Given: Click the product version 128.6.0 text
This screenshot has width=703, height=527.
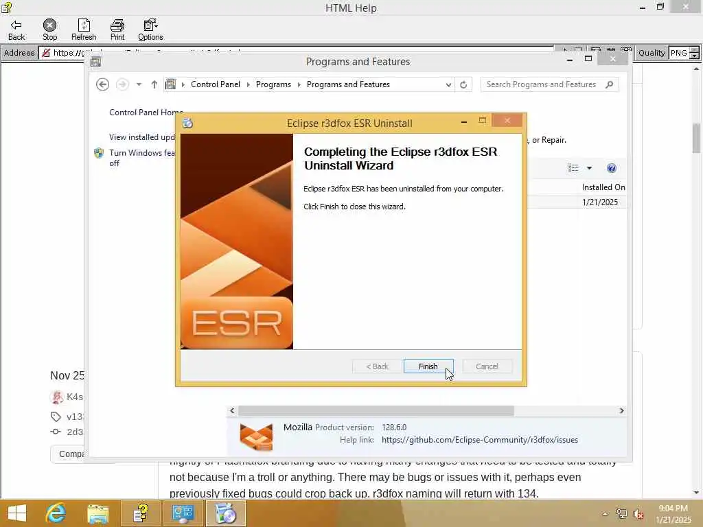Looking at the screenshot, I should (394, 427).
